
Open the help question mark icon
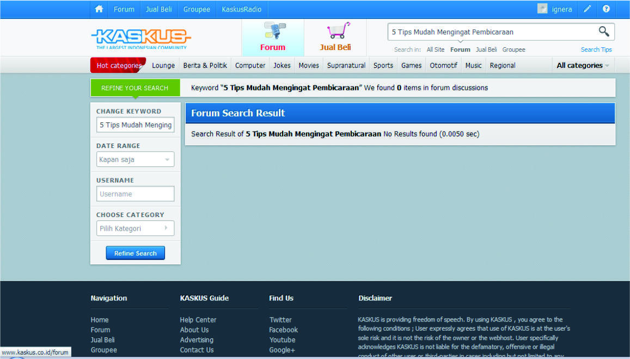click(606, 9)
